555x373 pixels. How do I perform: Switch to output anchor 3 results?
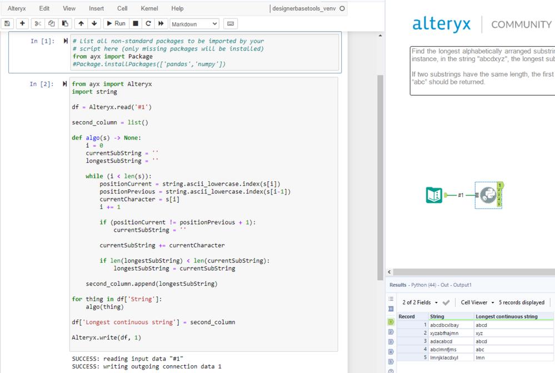[x=391, y=342]
